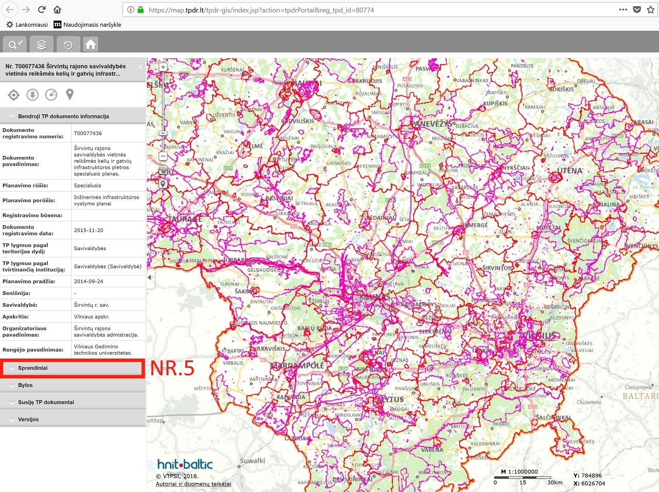Collapse the document panel with header arrow
659x492 pixels.
click(141, 66)
